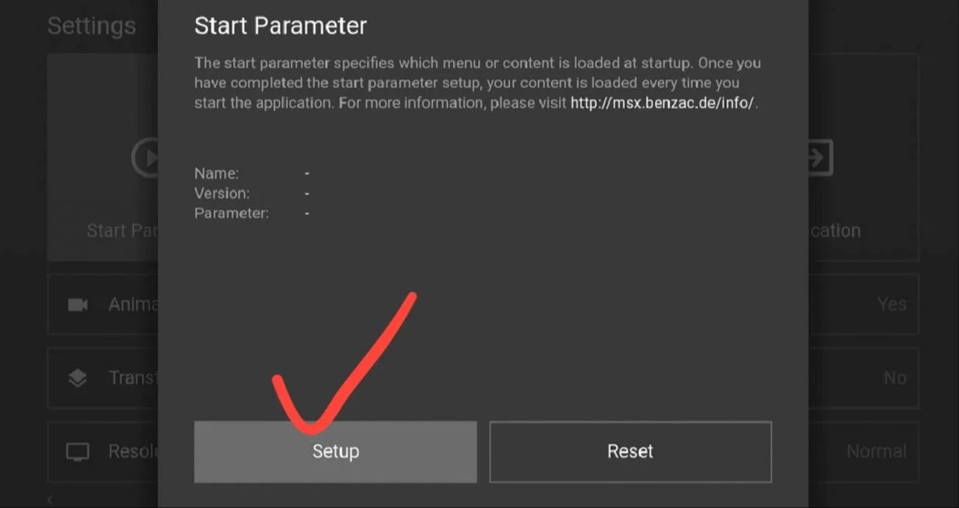Toggle the Transform setting showing No
The width and height of the screenshot is (959, 508).
pyautogui.click(x=895, y=378)
